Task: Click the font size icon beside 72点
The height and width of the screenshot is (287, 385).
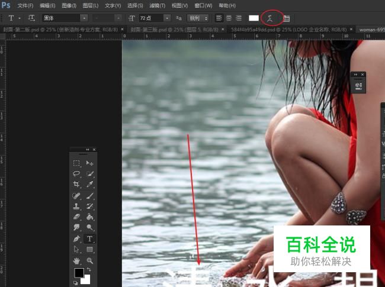Action: (131, 18)
